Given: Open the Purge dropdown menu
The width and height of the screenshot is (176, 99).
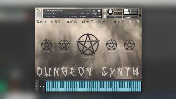Looking at the screenshot, I should point(96,14).
